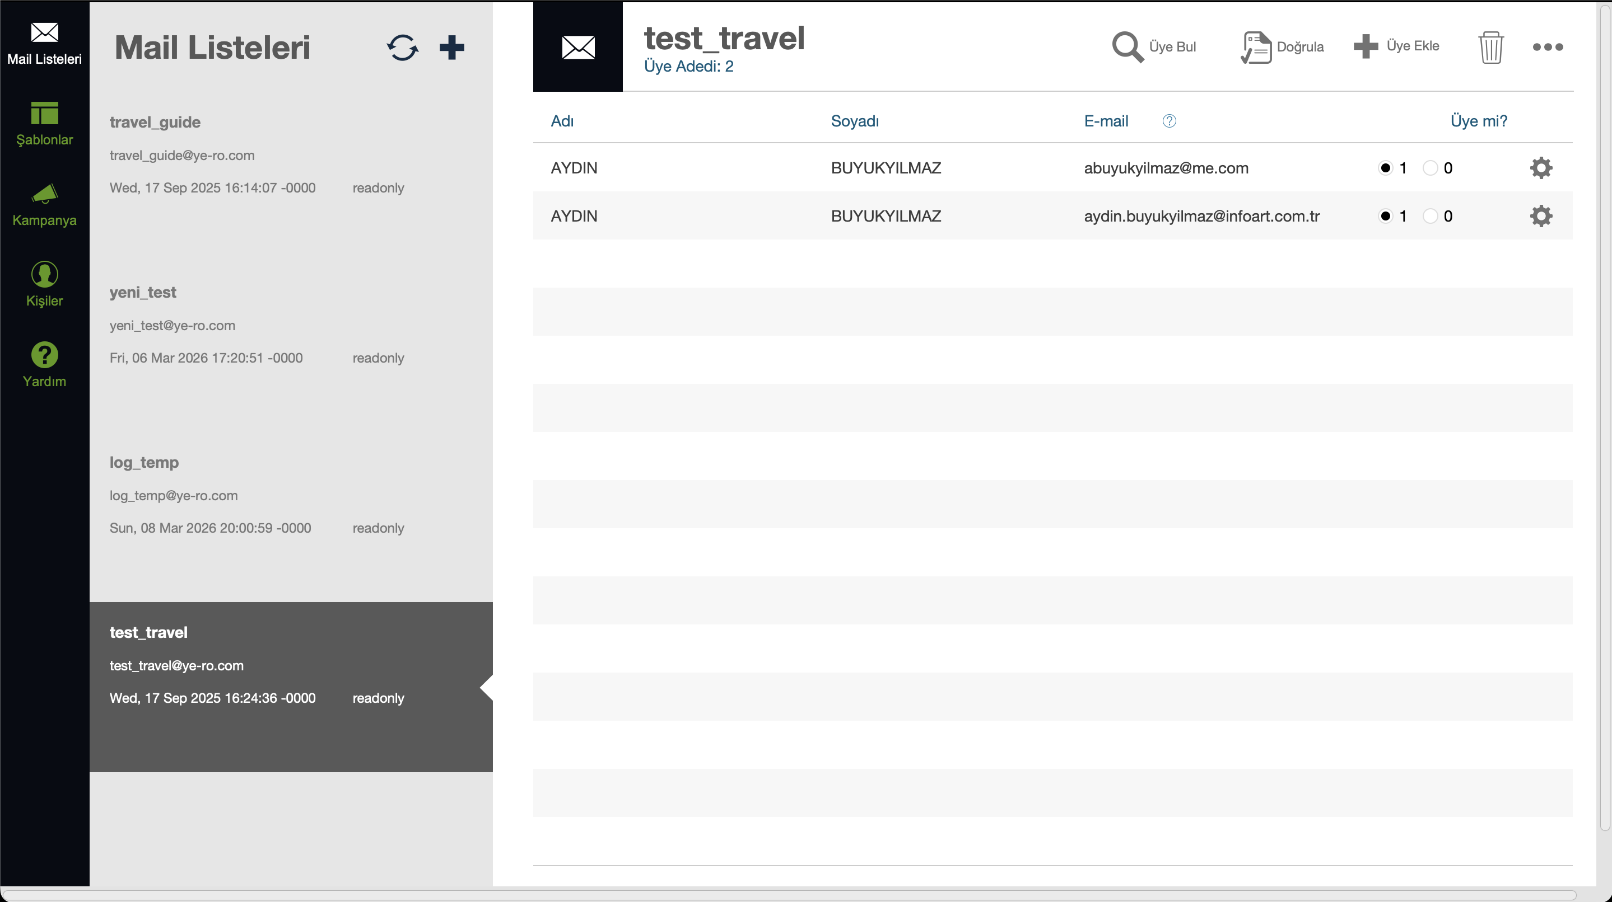Open the three-dots more options menu

1548,47
